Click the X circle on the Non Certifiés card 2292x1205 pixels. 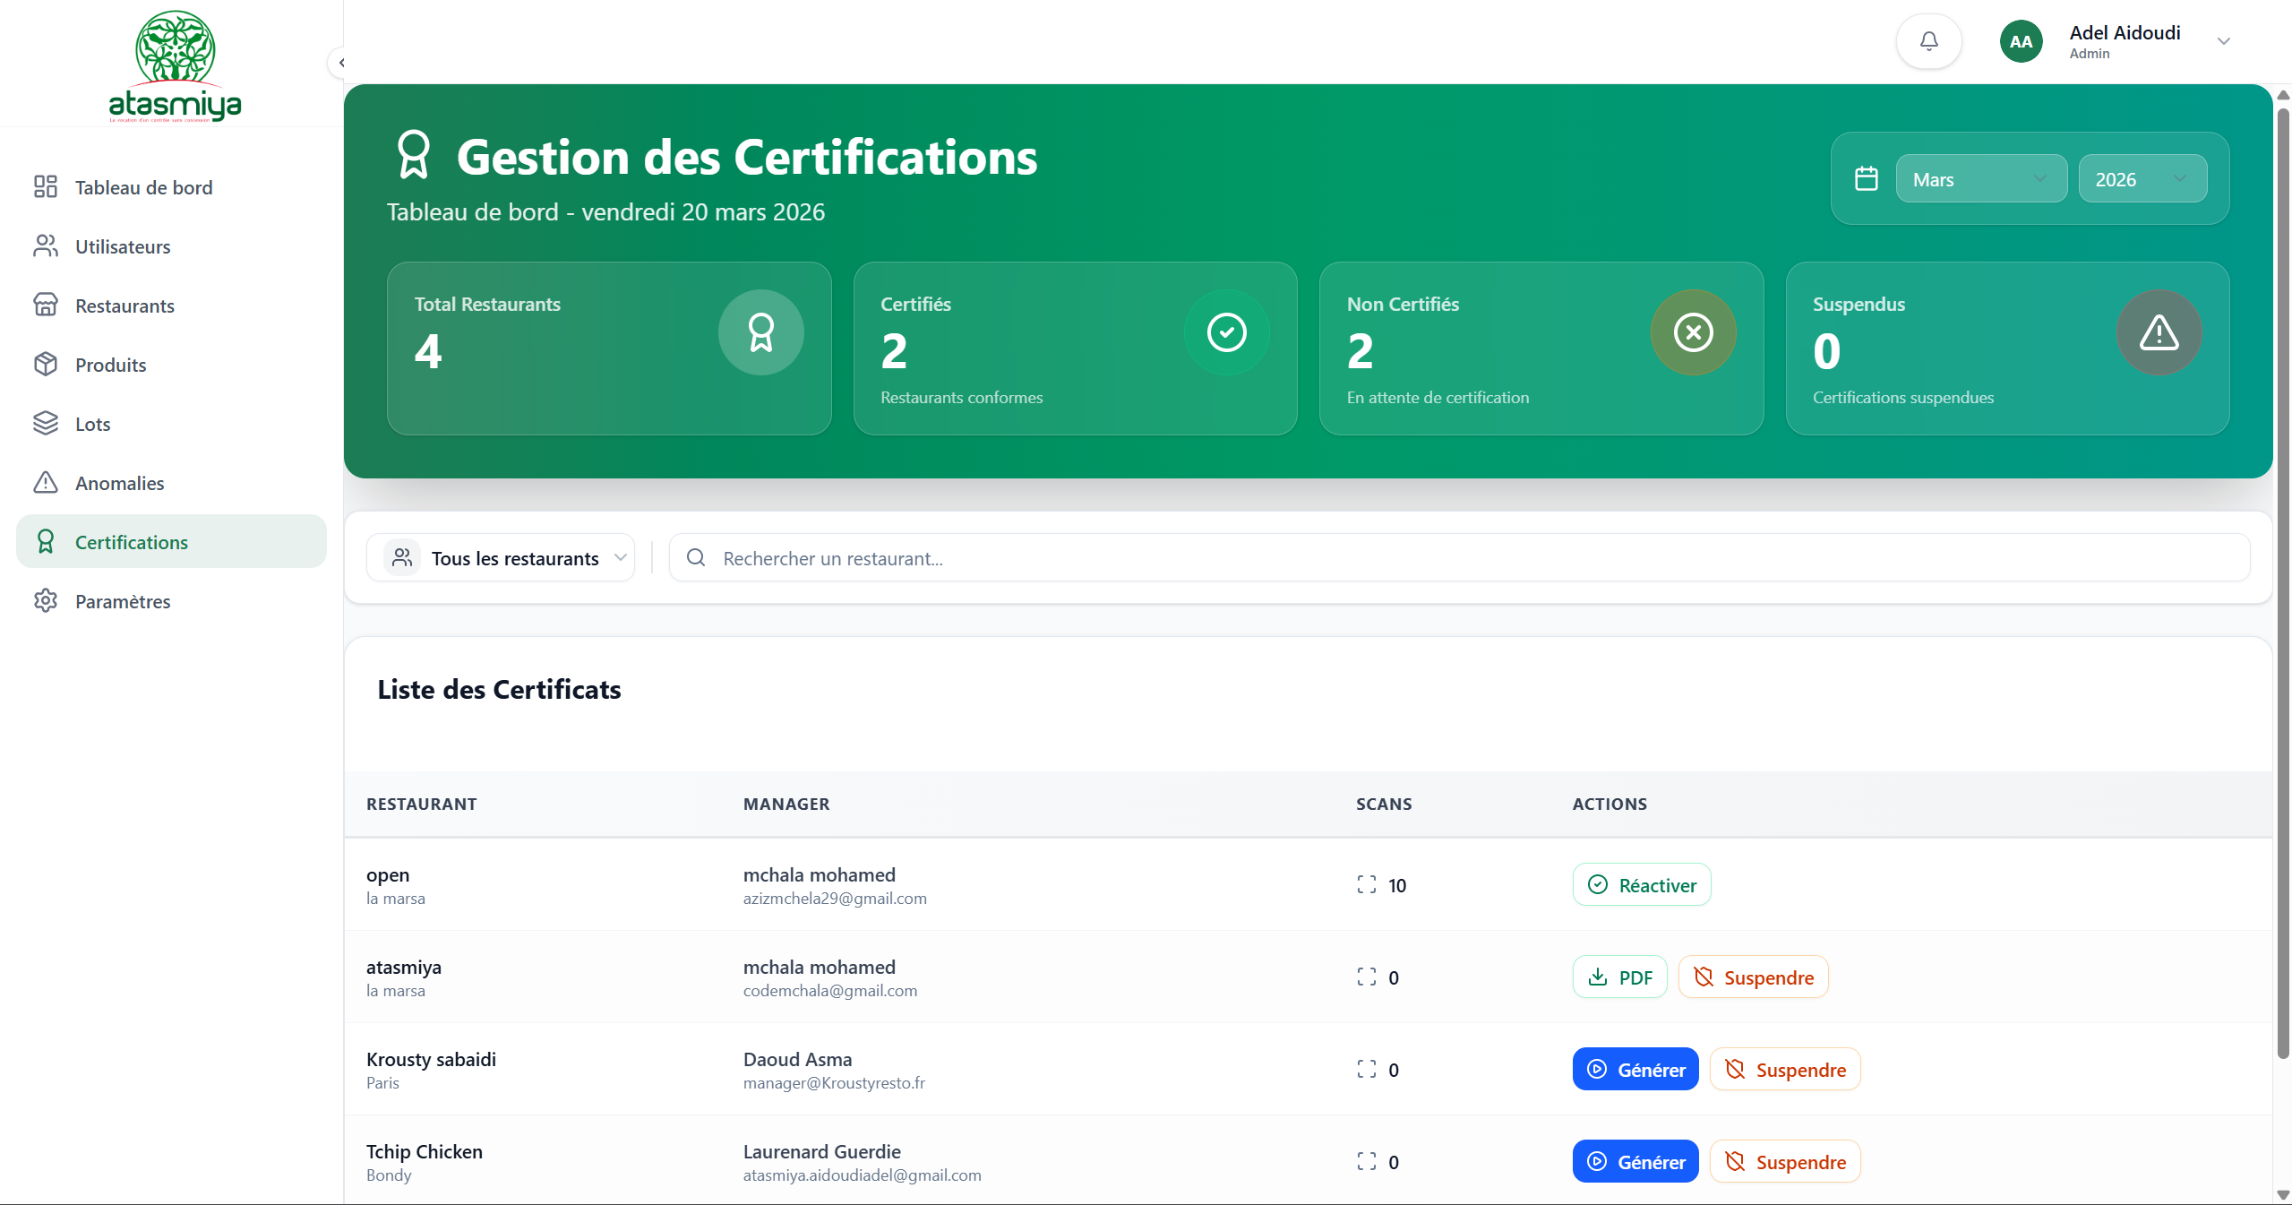point(1693,332)
